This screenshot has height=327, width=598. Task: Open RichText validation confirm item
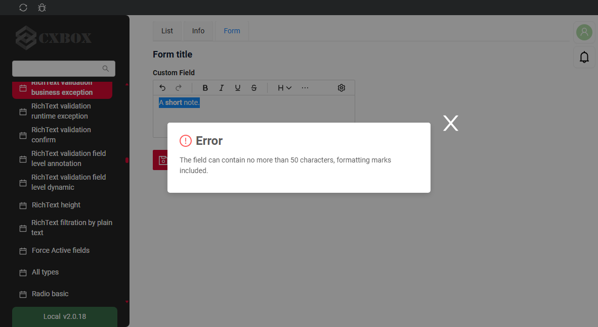point(62,135)
